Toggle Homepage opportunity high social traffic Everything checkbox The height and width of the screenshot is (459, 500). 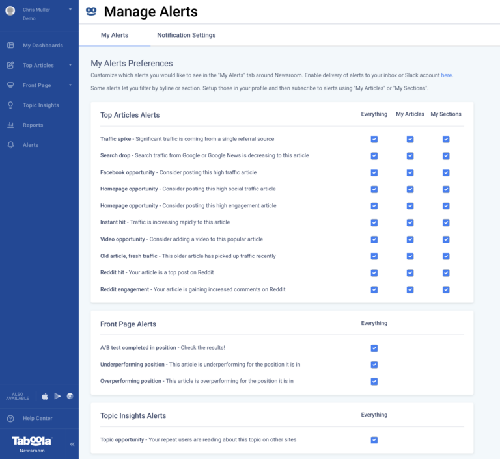pyautogui.click(x=374, y=189)
